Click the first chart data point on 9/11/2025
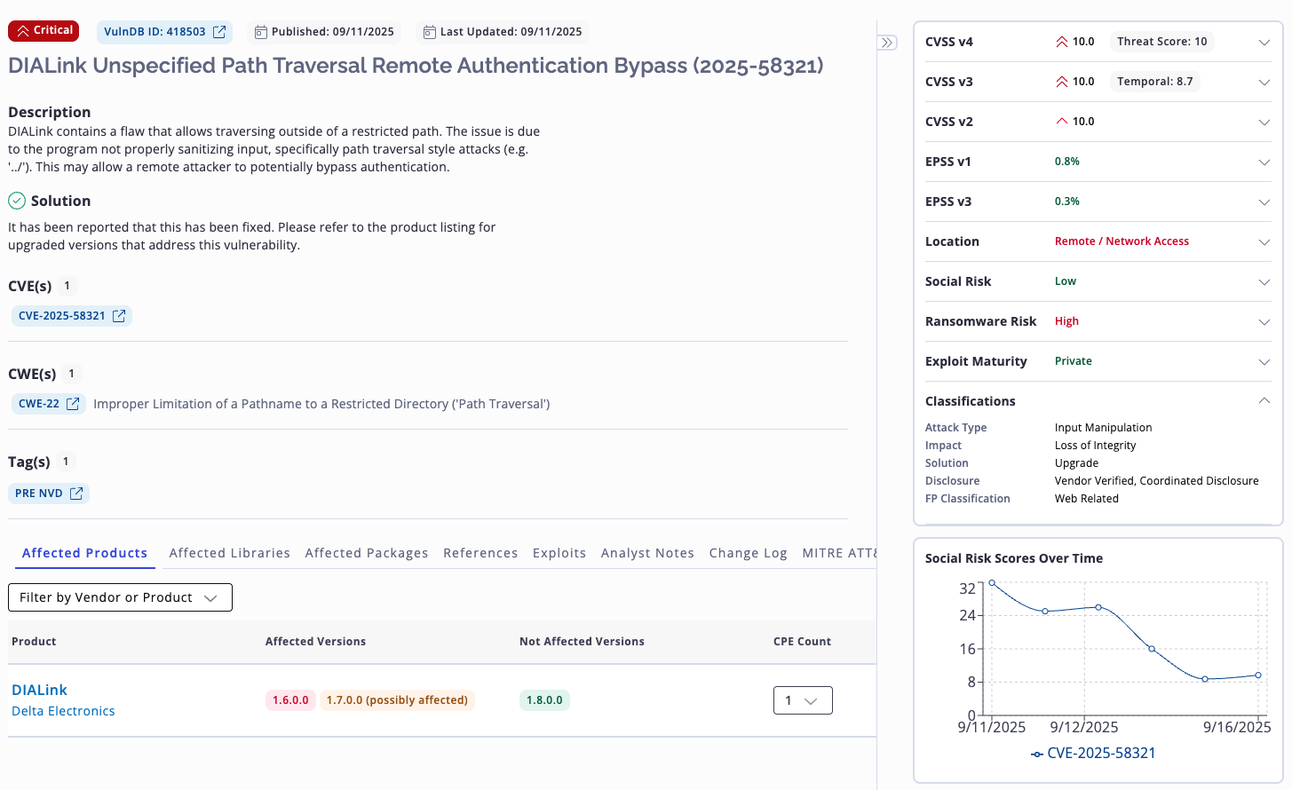The height and width of the screenshot is (790, 1292). [992, 583]
